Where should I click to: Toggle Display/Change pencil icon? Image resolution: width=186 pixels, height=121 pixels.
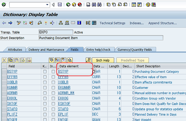coord(19,23)
